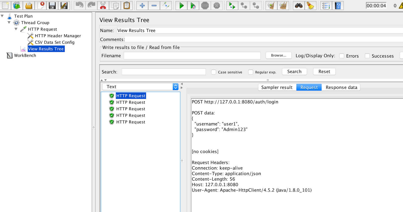Enable the Errors checkbox
403x212 pixels.
coord(342,56)
